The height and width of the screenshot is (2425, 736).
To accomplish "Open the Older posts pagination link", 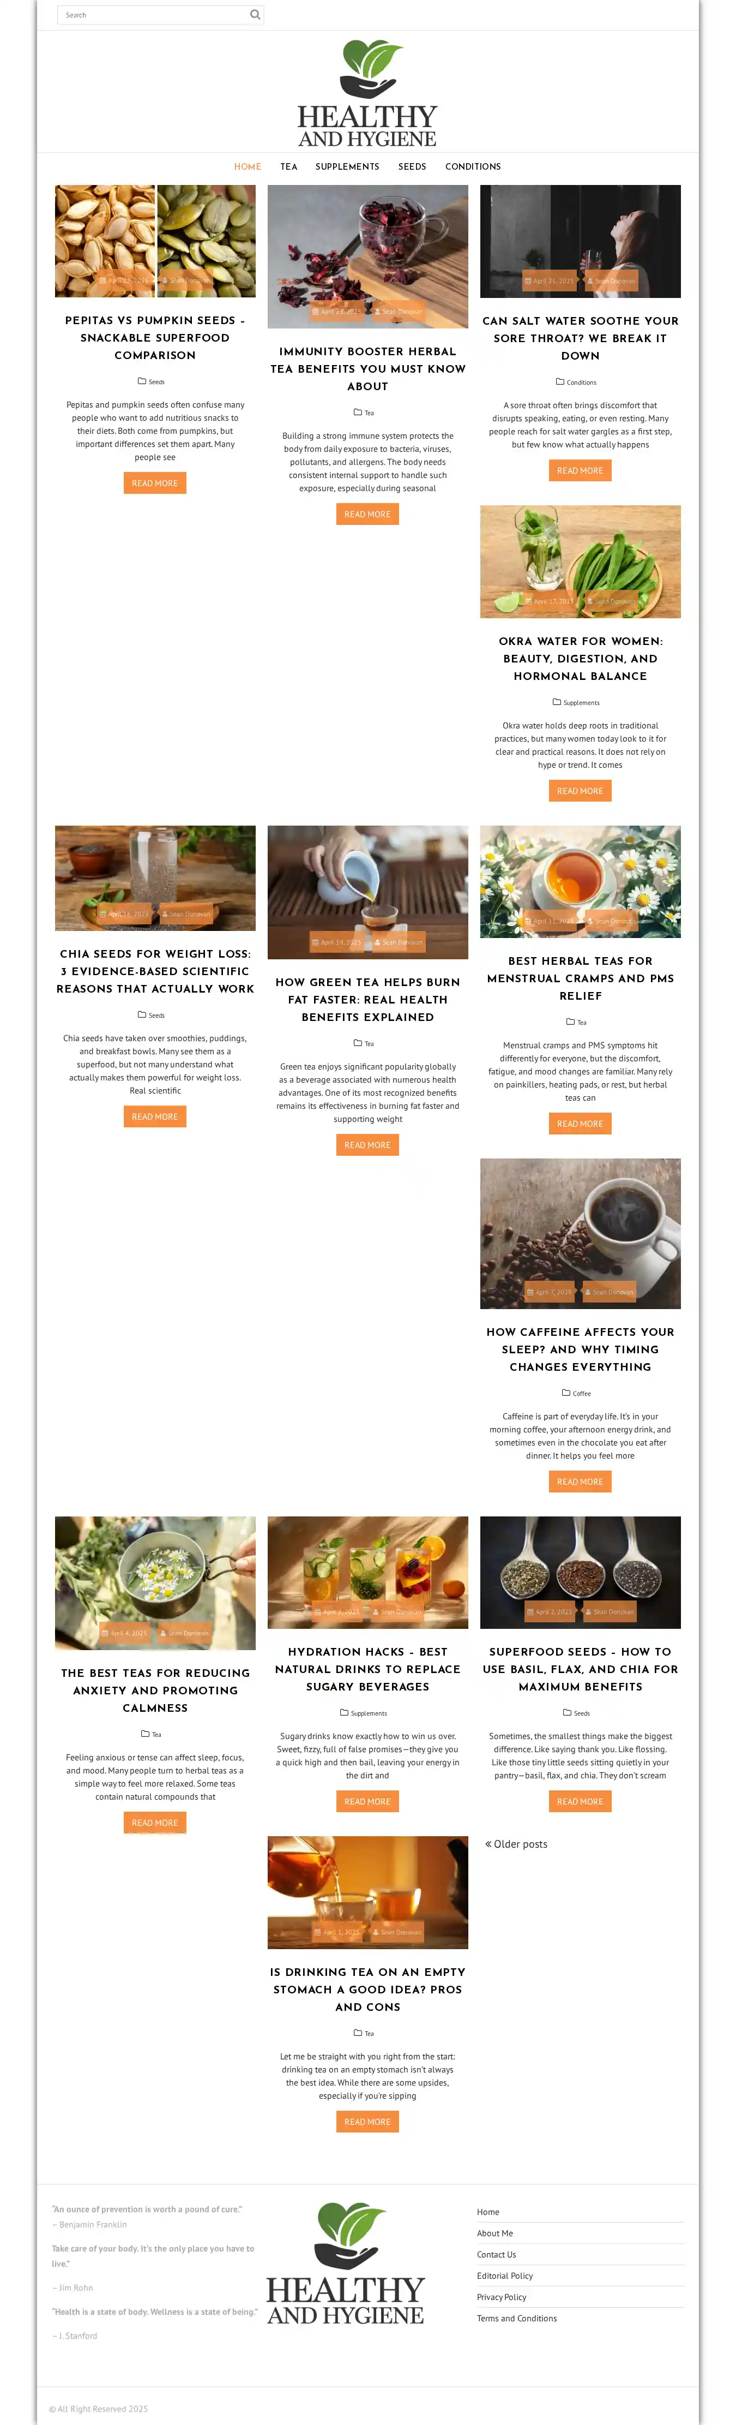I will (x=516, y=1844).
